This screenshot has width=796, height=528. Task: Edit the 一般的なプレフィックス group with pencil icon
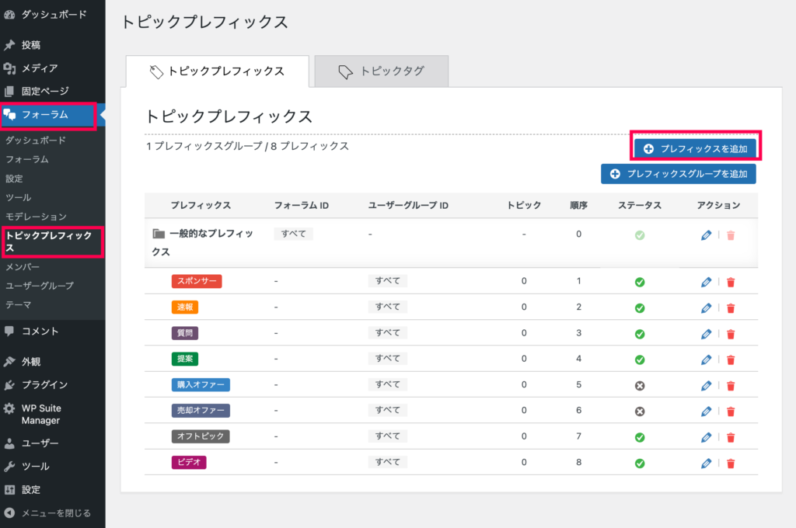click(x=706, y=235)
